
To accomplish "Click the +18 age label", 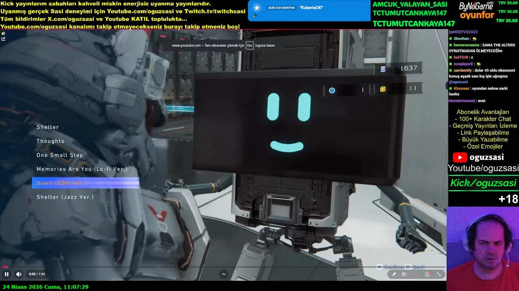I will [508, 199].
